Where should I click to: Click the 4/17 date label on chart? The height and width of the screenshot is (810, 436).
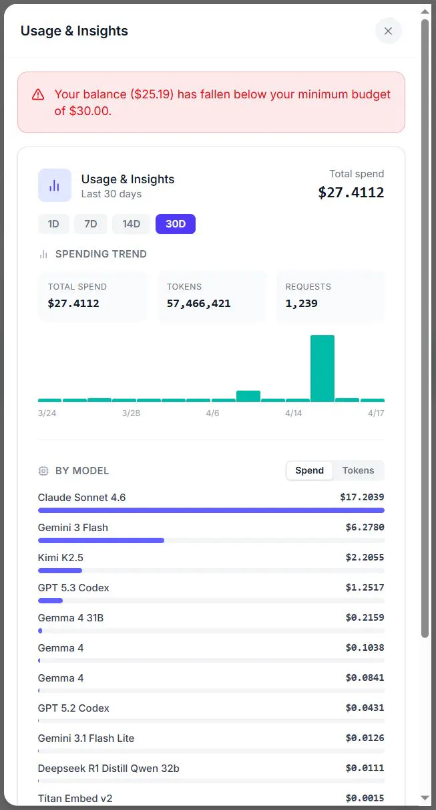(x=376, y=413)
